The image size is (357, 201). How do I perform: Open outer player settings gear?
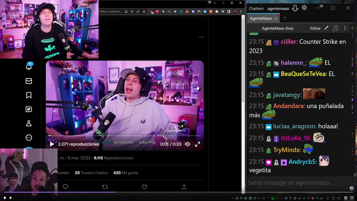pos(346,198)
